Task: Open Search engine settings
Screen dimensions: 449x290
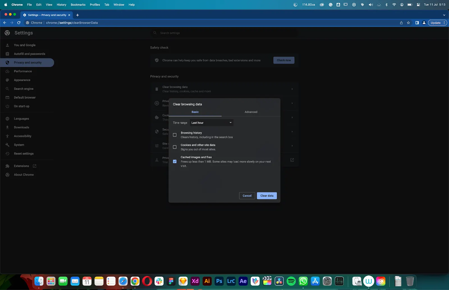Action: coord(24,89)
